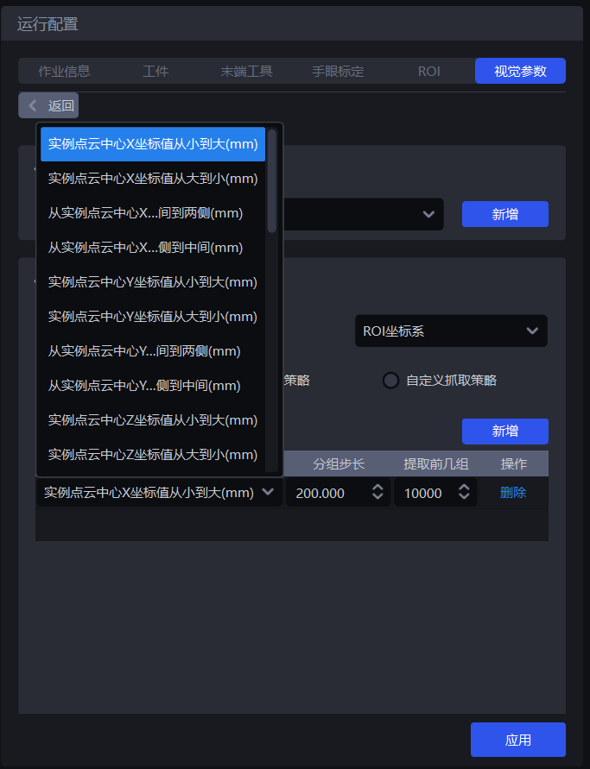Expand the ROI坐标系 dropdown

click(x=450, y=331)
